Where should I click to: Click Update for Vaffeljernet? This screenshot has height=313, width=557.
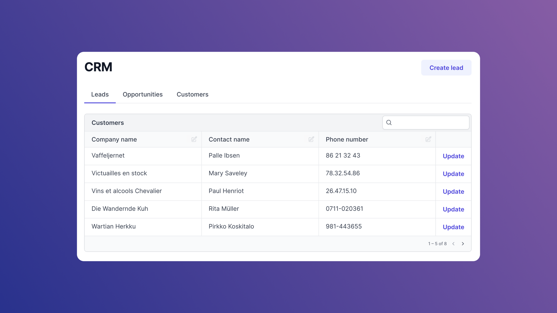coord(453,156)
